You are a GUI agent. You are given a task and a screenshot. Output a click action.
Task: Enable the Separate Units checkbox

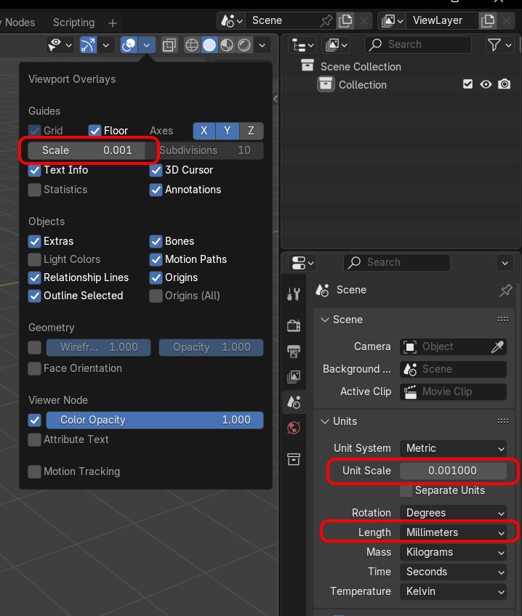pyautogui.click(x=406, y=490)
